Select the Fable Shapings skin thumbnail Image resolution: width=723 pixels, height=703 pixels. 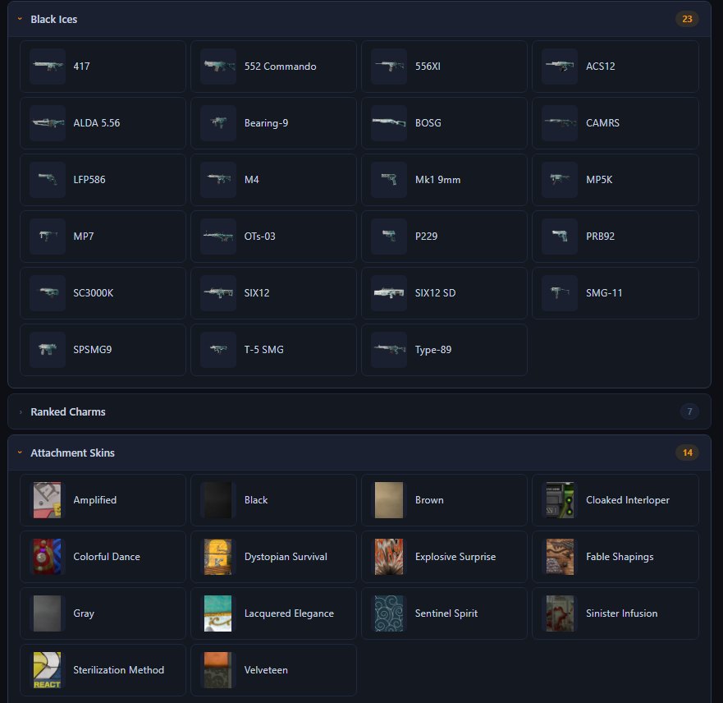point(560,557)
